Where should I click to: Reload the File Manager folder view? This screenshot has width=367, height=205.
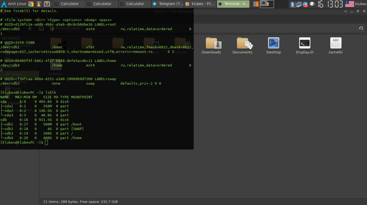(x=361, y=28)
